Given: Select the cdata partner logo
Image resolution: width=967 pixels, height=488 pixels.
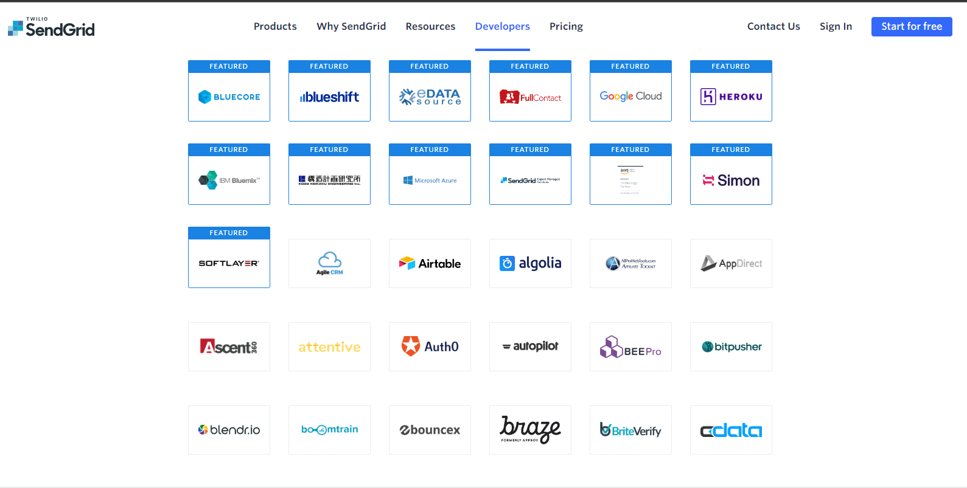Looking at the screenshot, I should pos(731,430).
